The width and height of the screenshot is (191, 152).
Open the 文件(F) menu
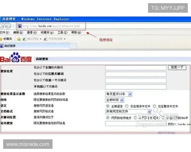coord(5,33)
